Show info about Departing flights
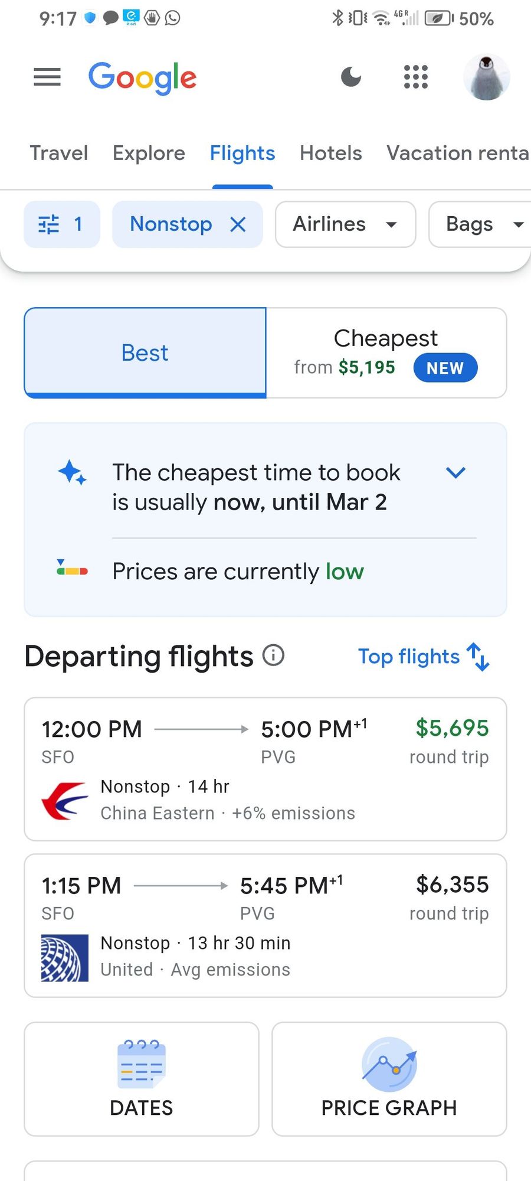Image resolution: width=531 pixels, height=1181 pixels. coord(273,655)
